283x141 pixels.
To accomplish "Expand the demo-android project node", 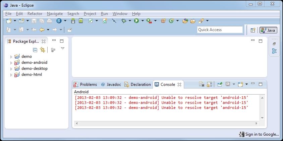I will point(11,63).
